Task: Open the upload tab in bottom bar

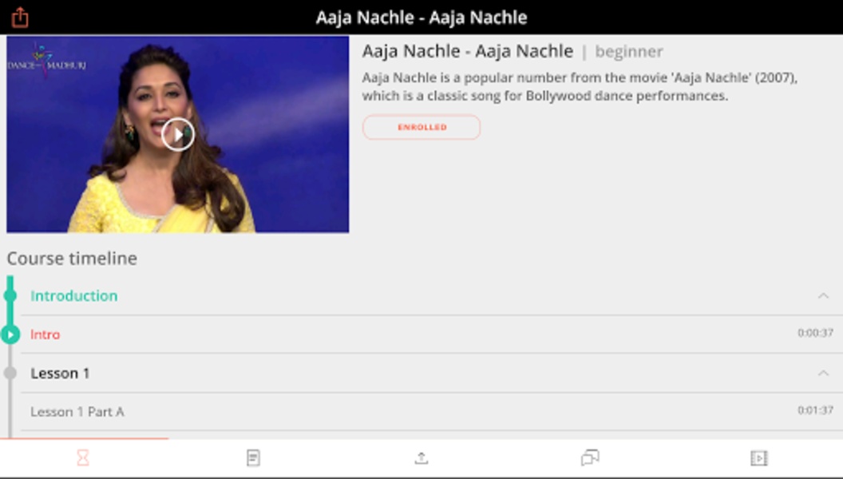Action: (x=421, y=458)
